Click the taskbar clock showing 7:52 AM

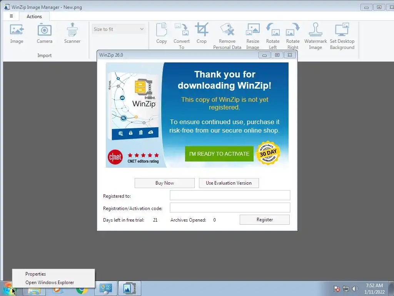coord(374,289)
